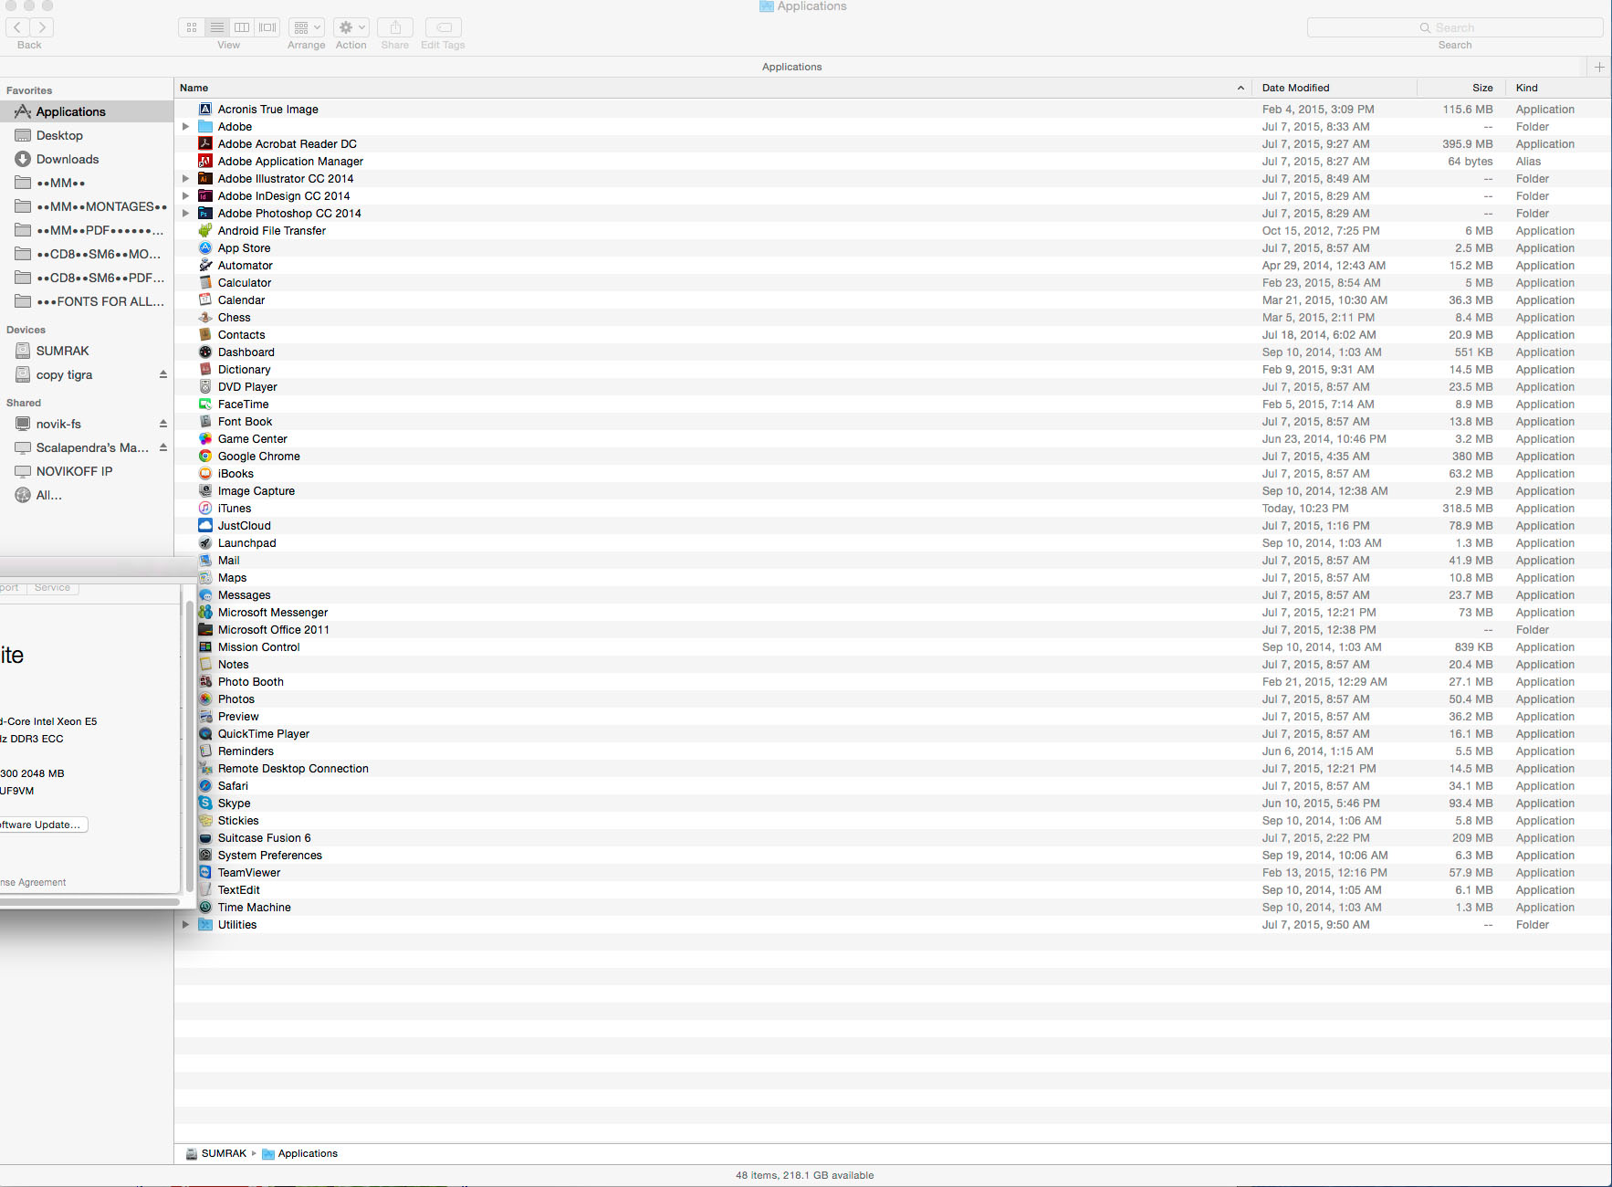Viewport: 1612px width, 1187px height.
Task: Click the Game Center icon
Action: pos(205,438)
